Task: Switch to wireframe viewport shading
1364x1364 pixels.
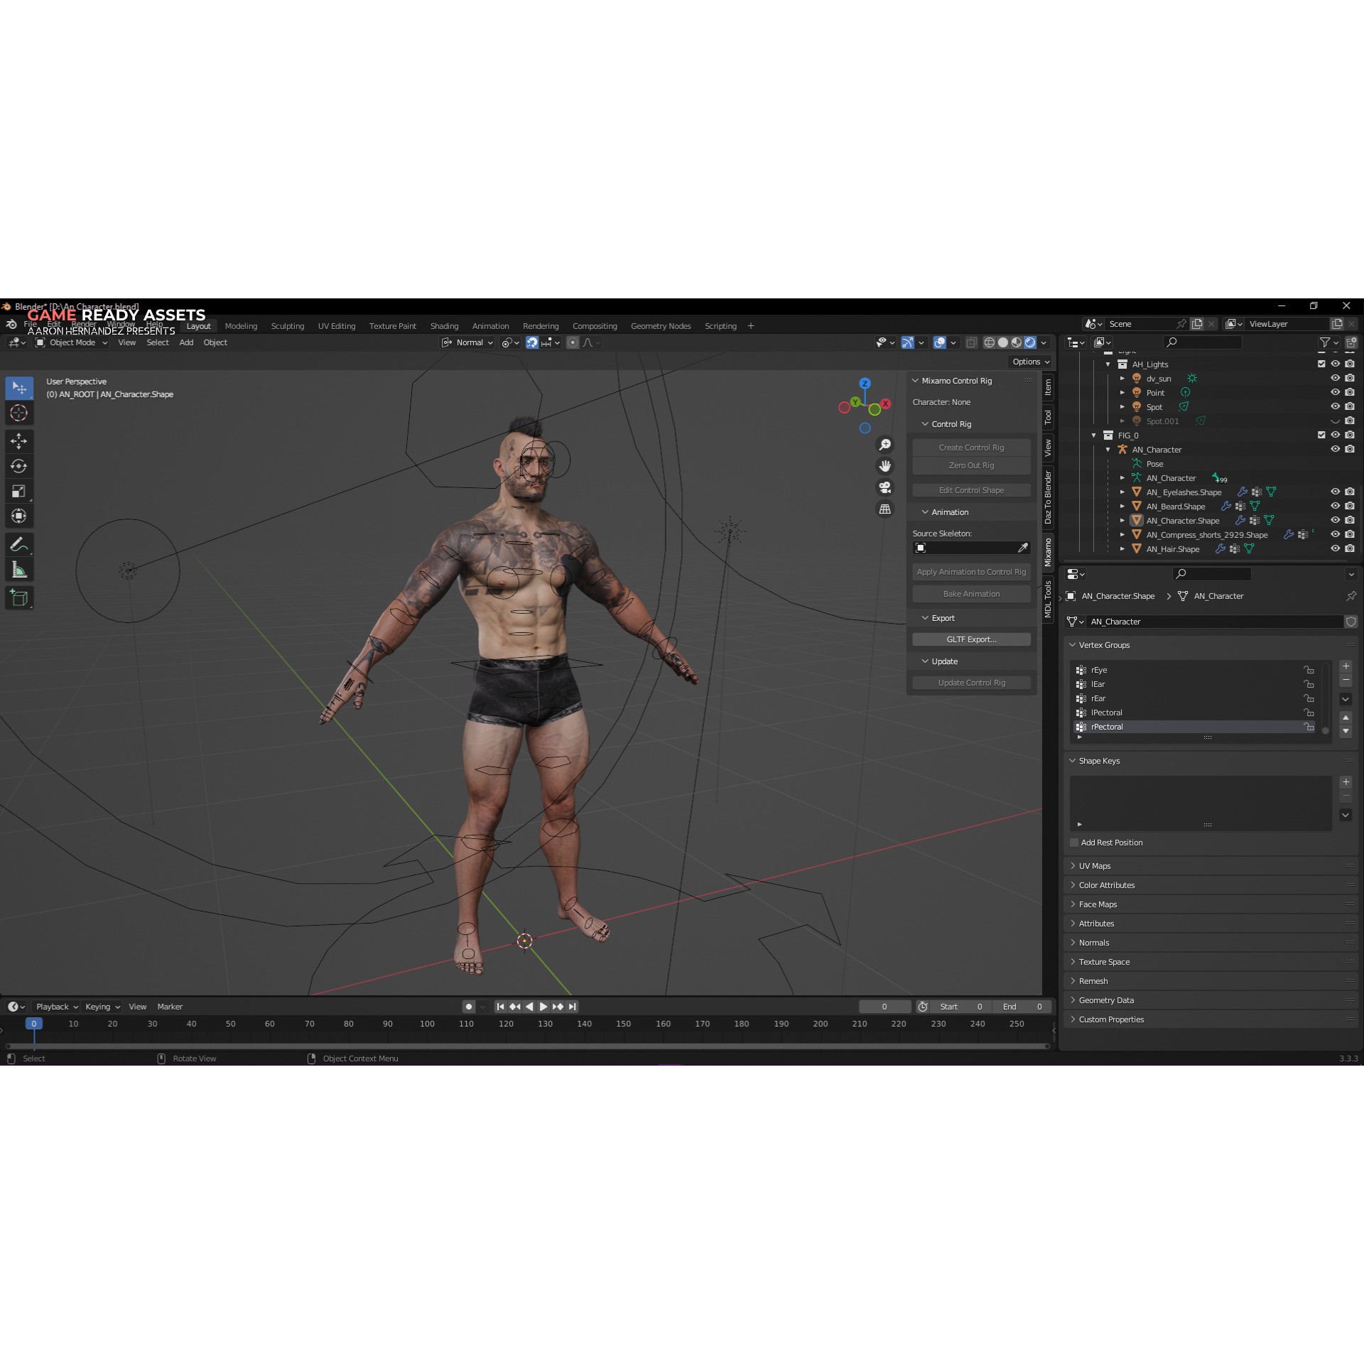Action: tap(989, 342)
